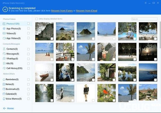Open Photos(1320) category

[x=13, y=24]
